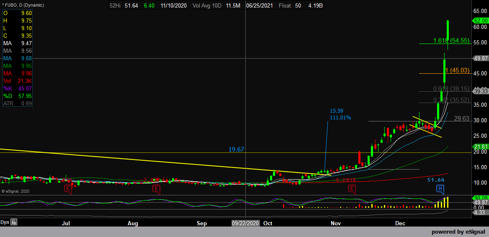Click the %D 57.95 legend row
Viewport: 489px width, 237px height.
(x=18, y=96)
